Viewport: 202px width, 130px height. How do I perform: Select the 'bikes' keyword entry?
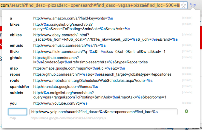pyautogui.click(x=15, y=24)
